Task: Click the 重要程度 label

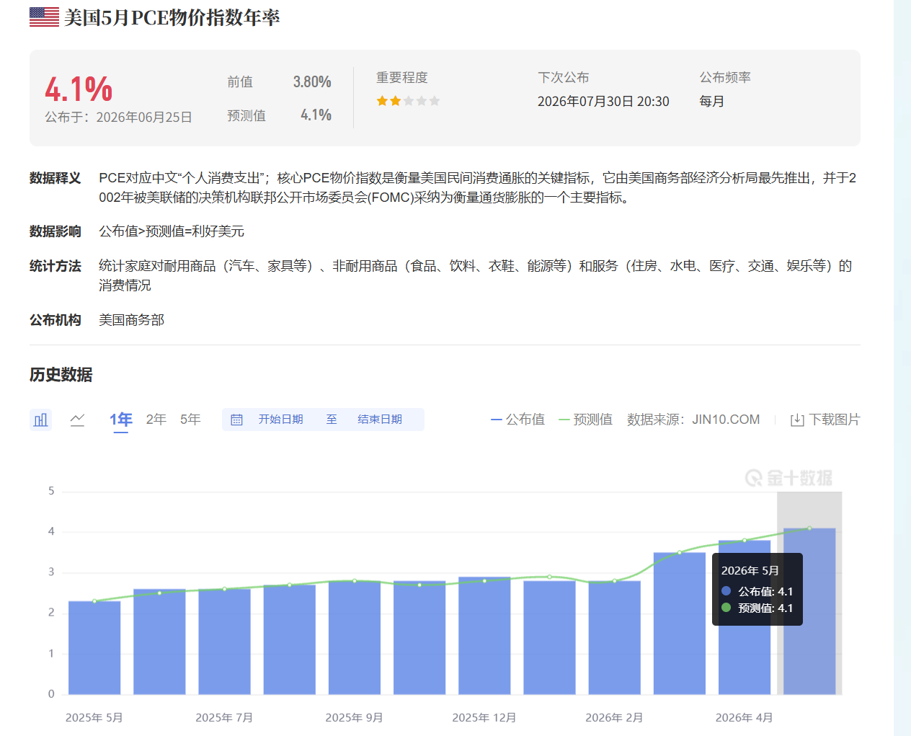Action: coord(402,78)
